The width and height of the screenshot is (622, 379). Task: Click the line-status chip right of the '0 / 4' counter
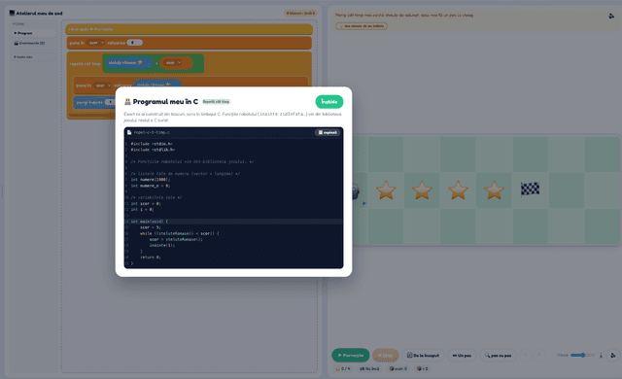click(x=369, y=368)
